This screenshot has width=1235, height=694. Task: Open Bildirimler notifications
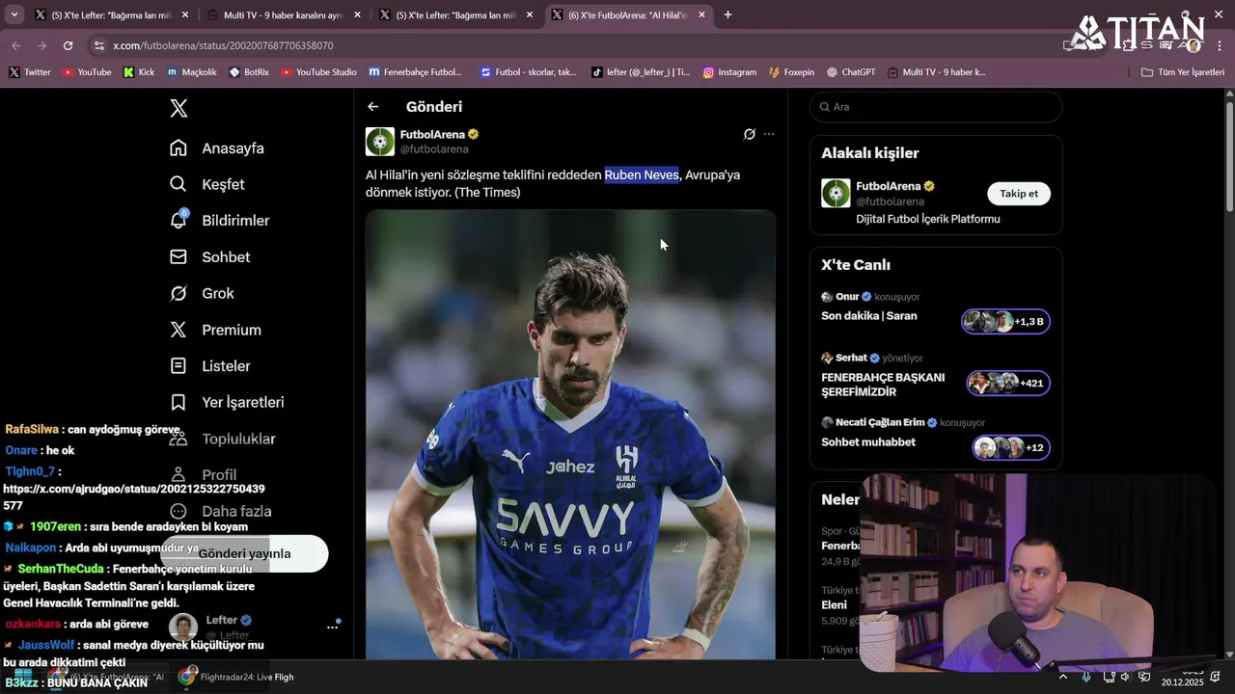(219, 221)
